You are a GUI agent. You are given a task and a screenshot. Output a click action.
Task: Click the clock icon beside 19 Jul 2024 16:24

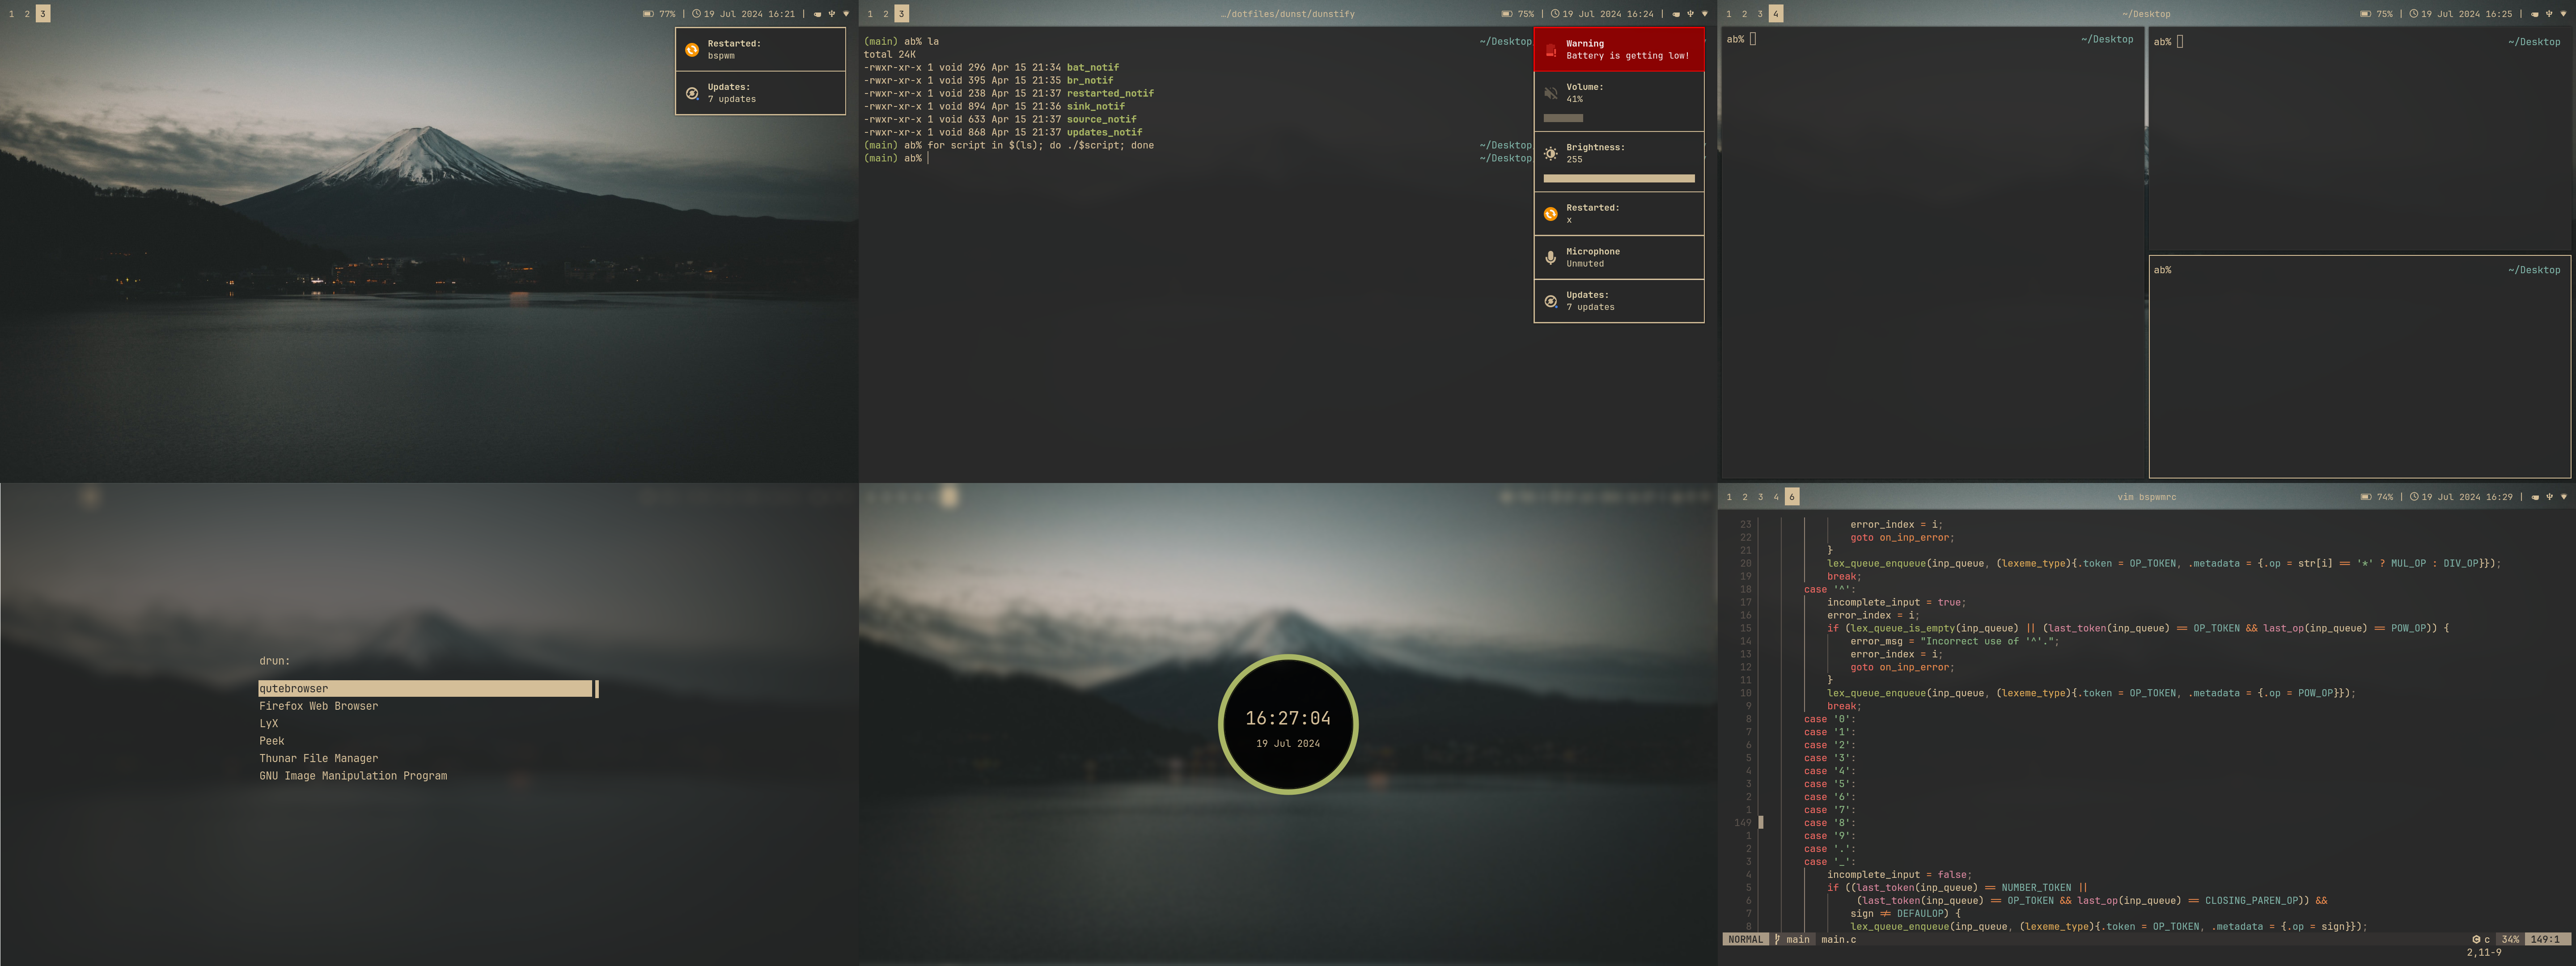(x=1555, y=14)
